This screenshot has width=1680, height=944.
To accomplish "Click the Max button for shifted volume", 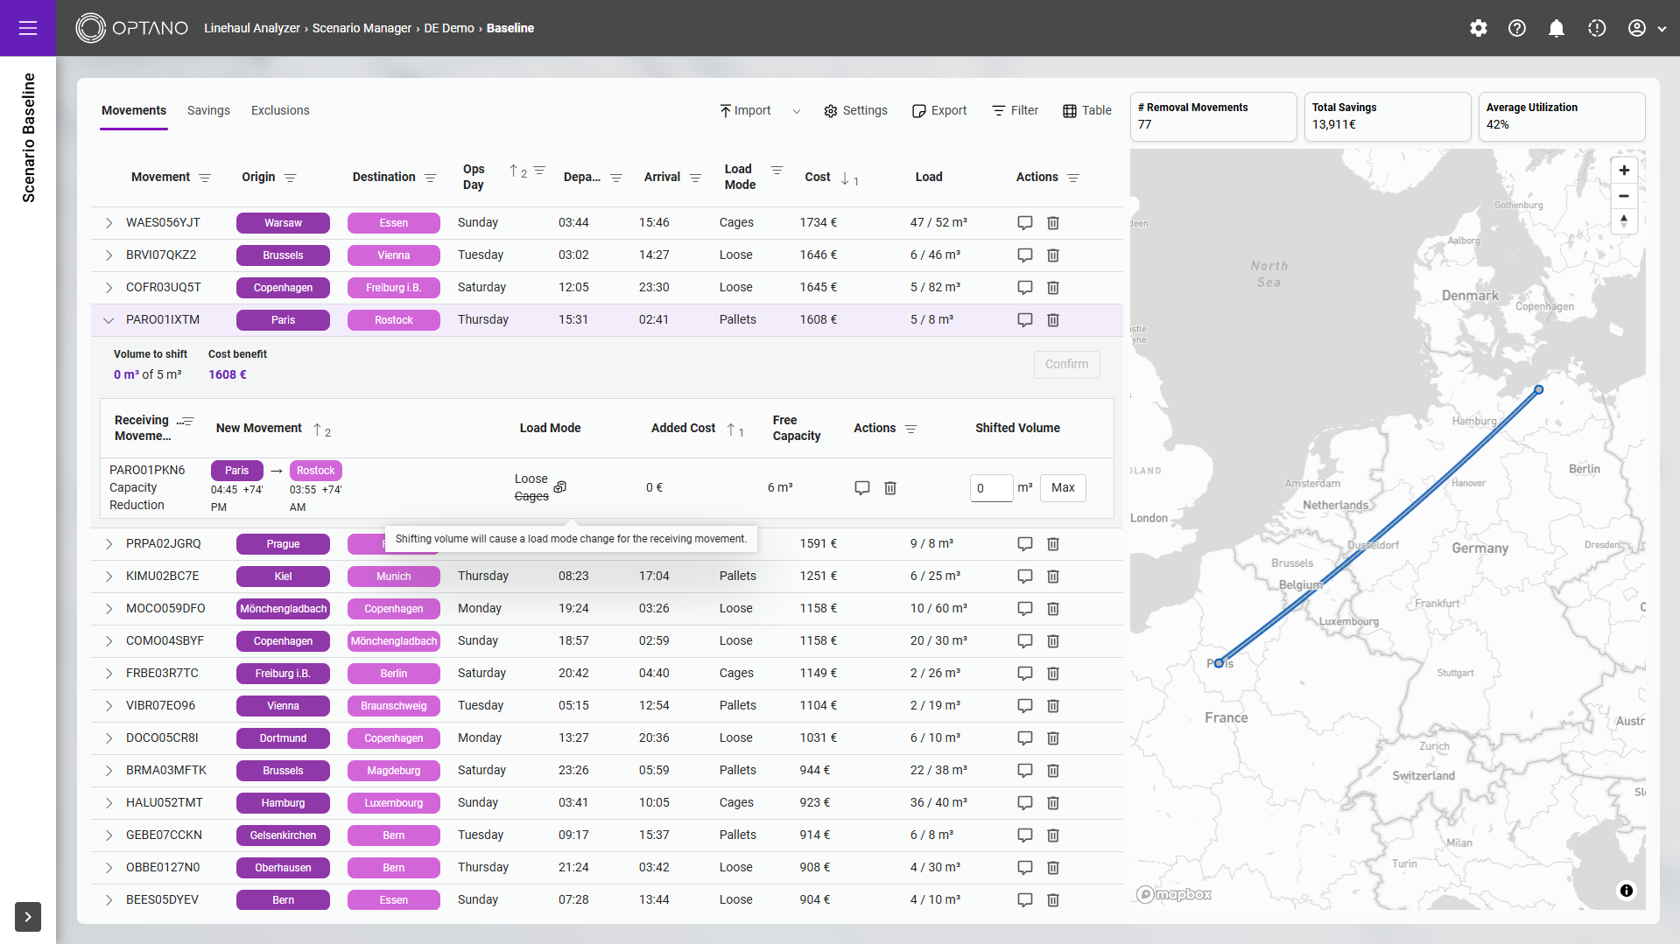I will (x=1063, y=487).
